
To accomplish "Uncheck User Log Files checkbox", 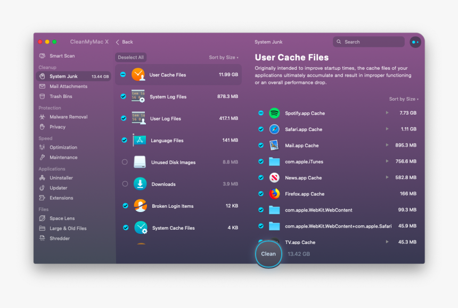I will pos(124,118).
